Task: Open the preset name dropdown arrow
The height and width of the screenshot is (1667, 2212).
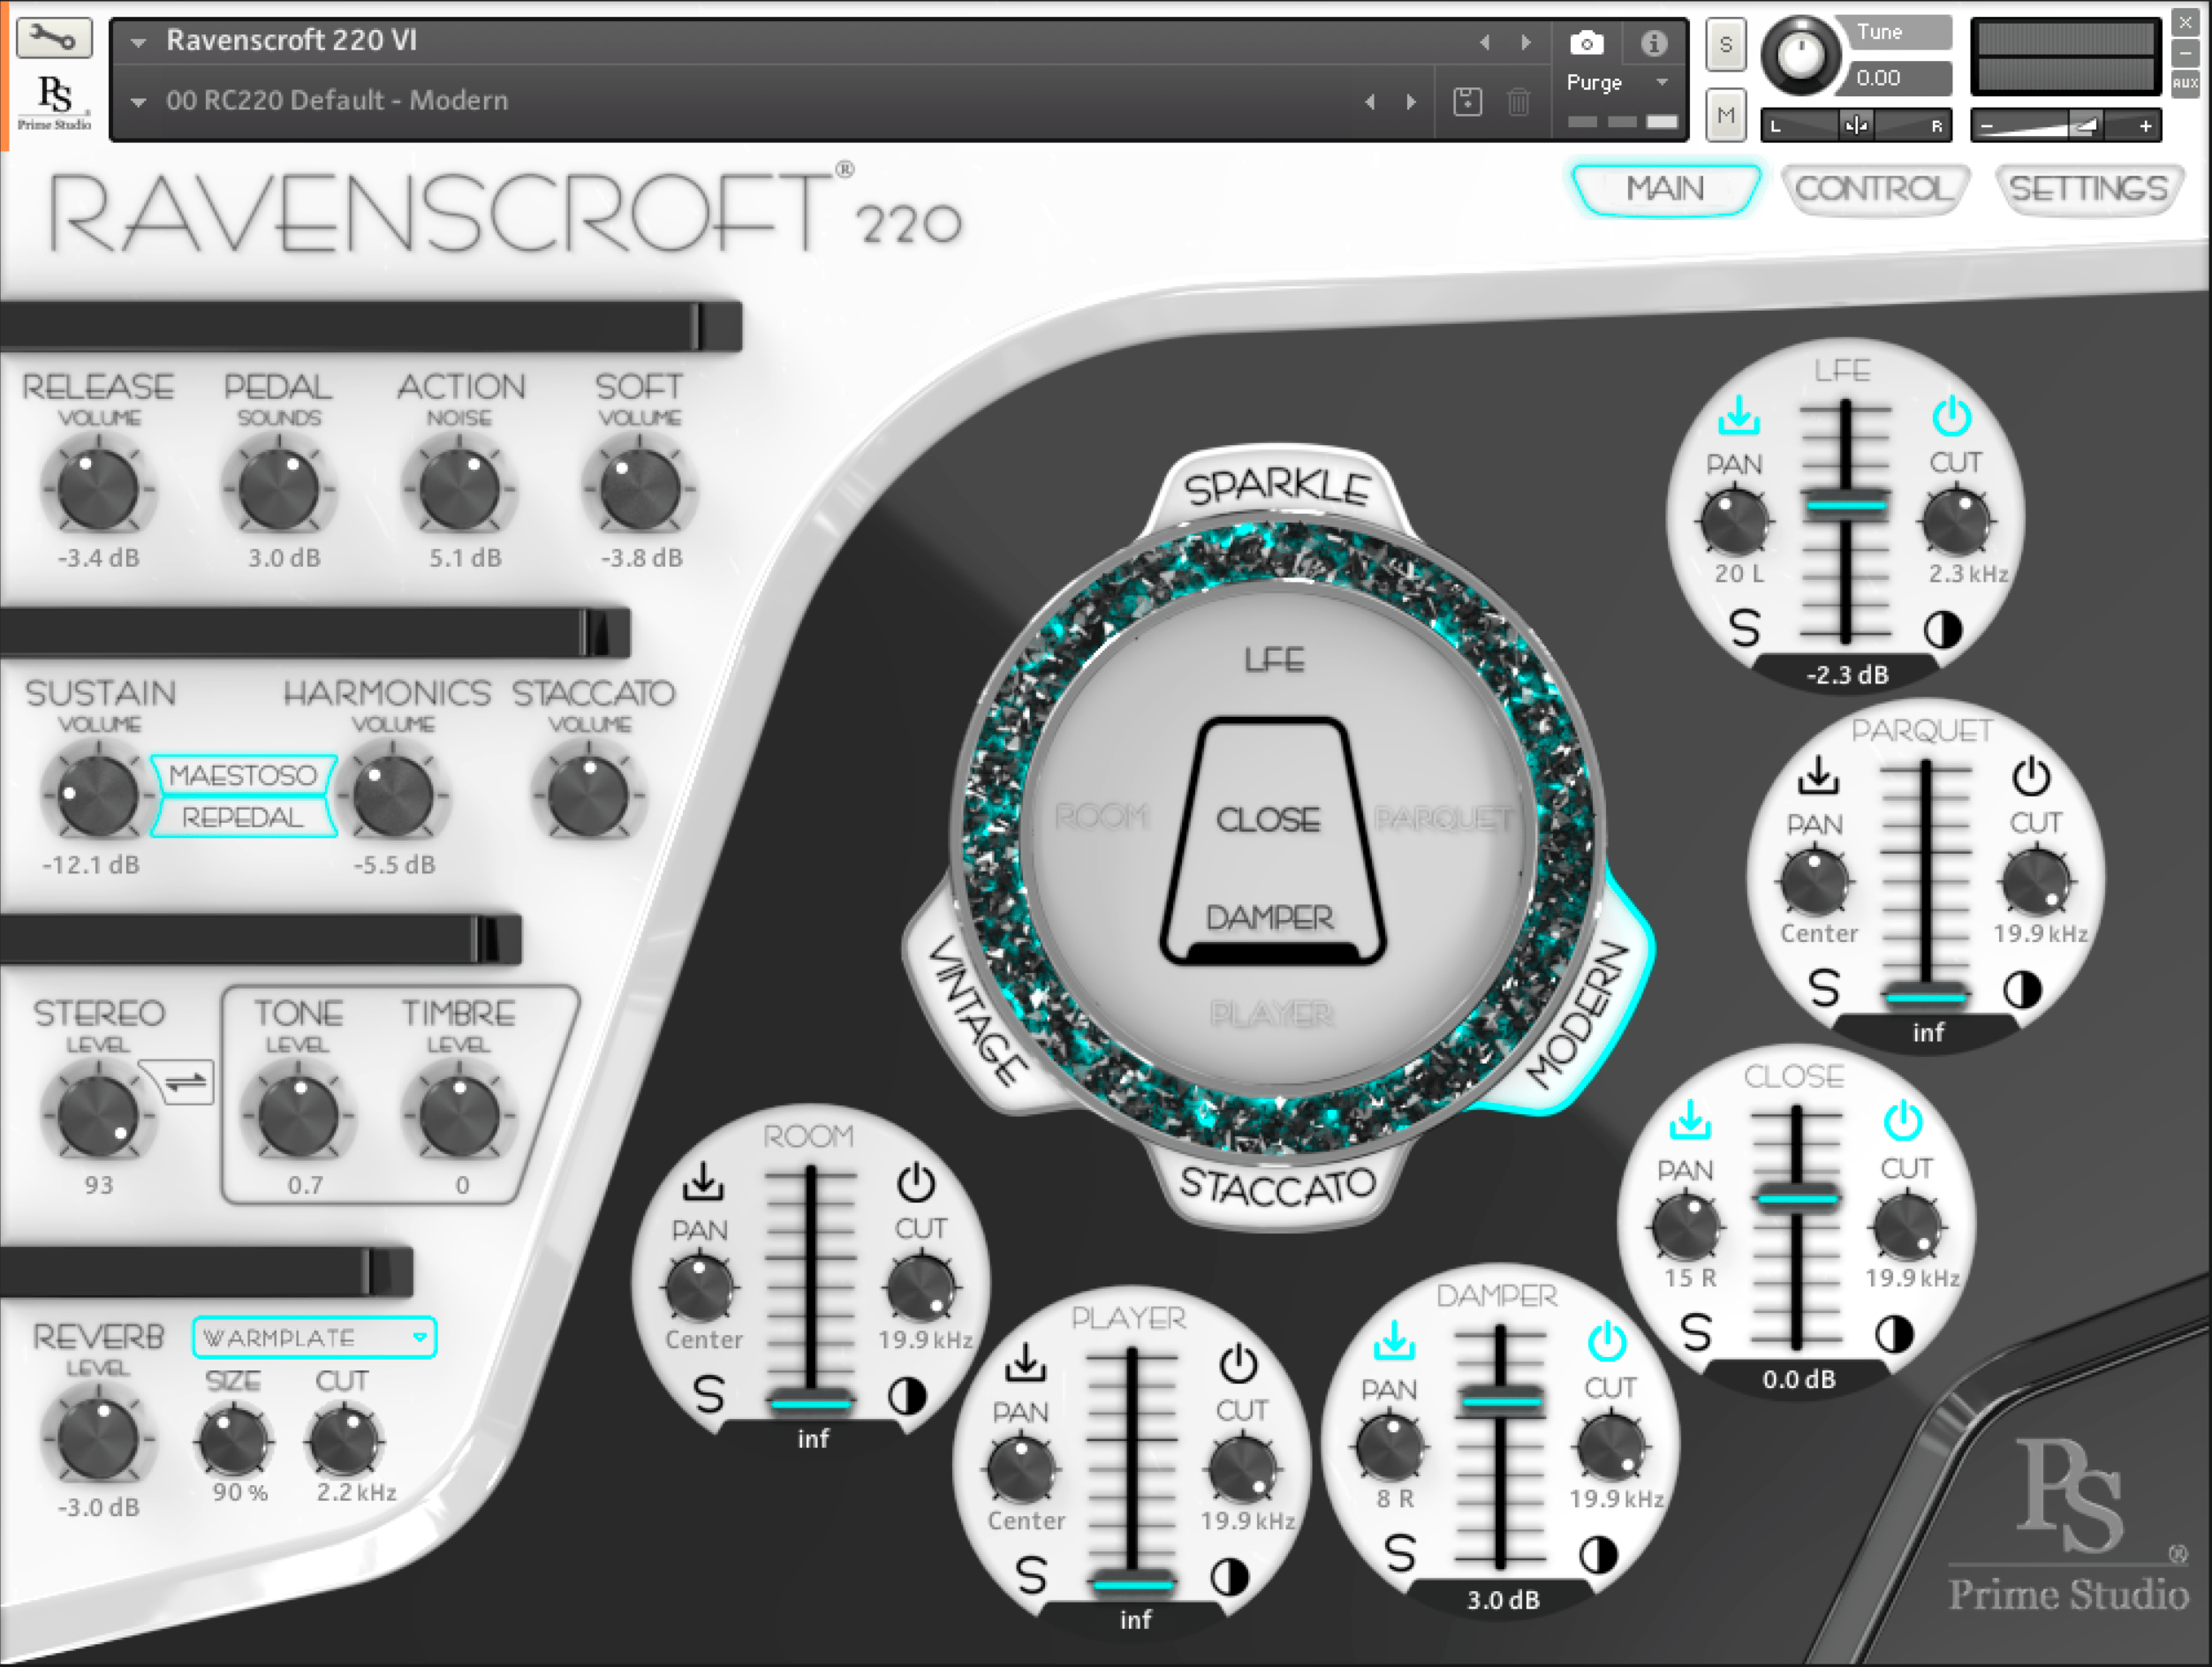Action: click(x=139, y=101)
